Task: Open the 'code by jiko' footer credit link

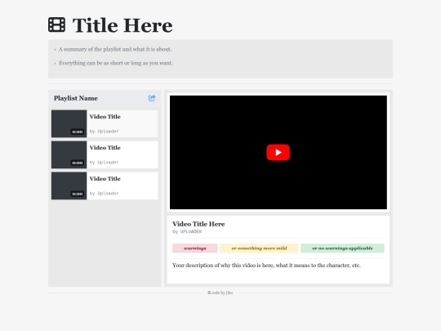Action: pos(220,293)
